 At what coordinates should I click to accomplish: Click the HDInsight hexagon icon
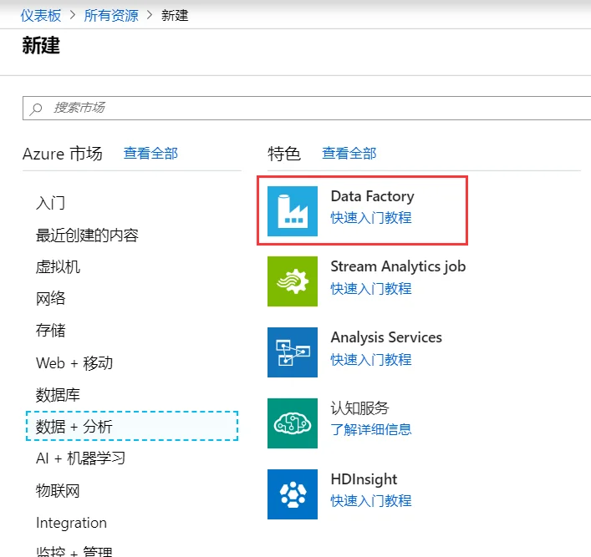click(x=293, y=494)
